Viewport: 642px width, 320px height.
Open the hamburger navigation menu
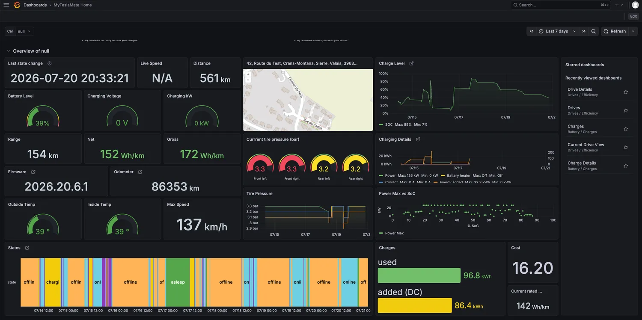click(6, 5)
